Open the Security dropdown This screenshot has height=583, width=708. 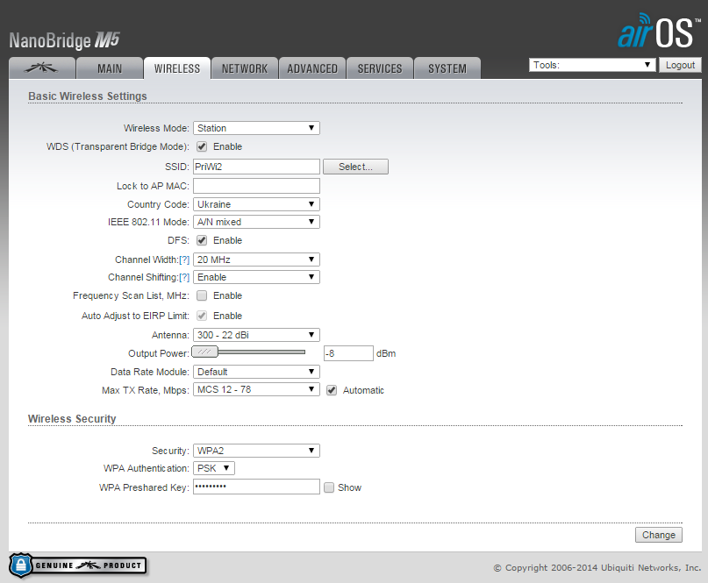click(x=256, y=451)
